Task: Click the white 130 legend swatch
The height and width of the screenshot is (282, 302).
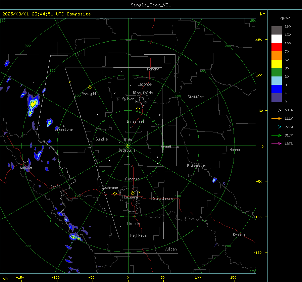Action: pos(276,39)
